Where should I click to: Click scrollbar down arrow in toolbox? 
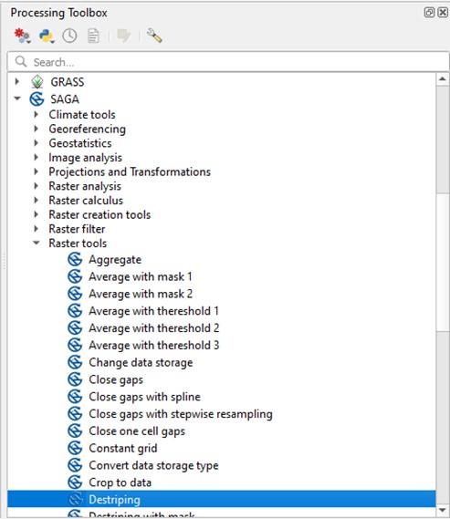tap(443, 510)
